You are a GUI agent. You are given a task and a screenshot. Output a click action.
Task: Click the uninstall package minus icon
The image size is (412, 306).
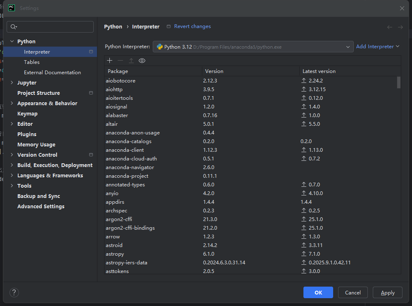(x=121, y=61)
